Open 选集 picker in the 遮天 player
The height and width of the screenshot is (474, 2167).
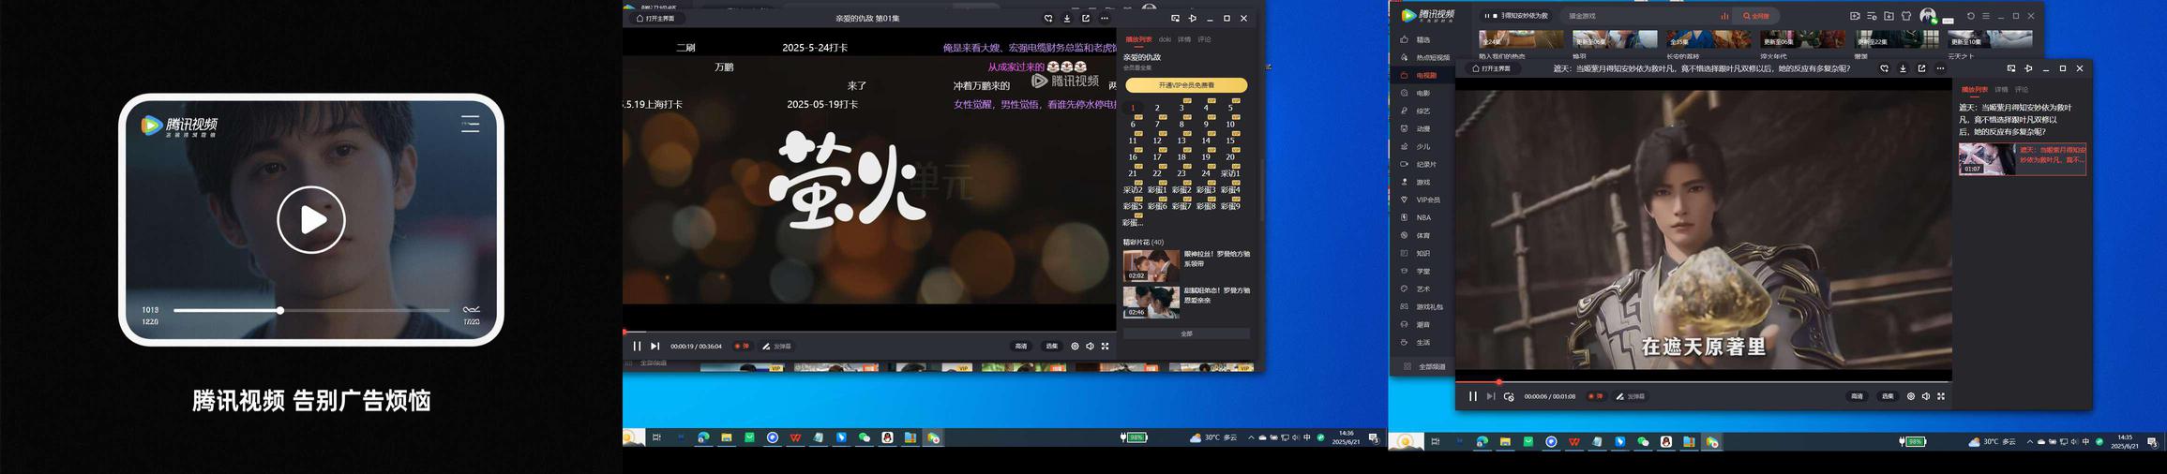(1888, 396)
